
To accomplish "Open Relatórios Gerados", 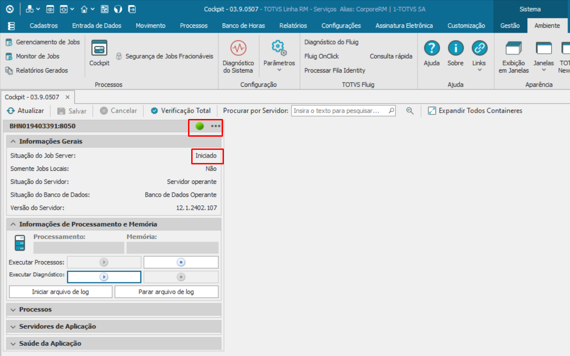I will 36,70.
